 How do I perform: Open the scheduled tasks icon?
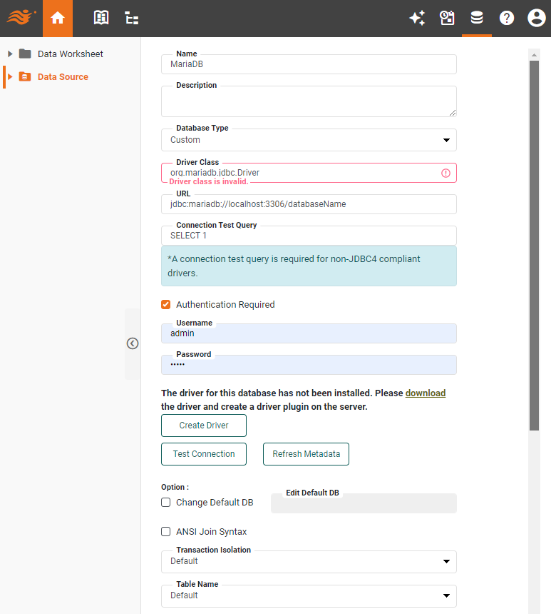447,18
